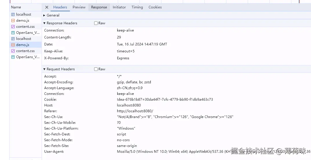This screenshot has width=311, height=160.
Task: Click the document icon of the second localhost request
Action: 13,39
